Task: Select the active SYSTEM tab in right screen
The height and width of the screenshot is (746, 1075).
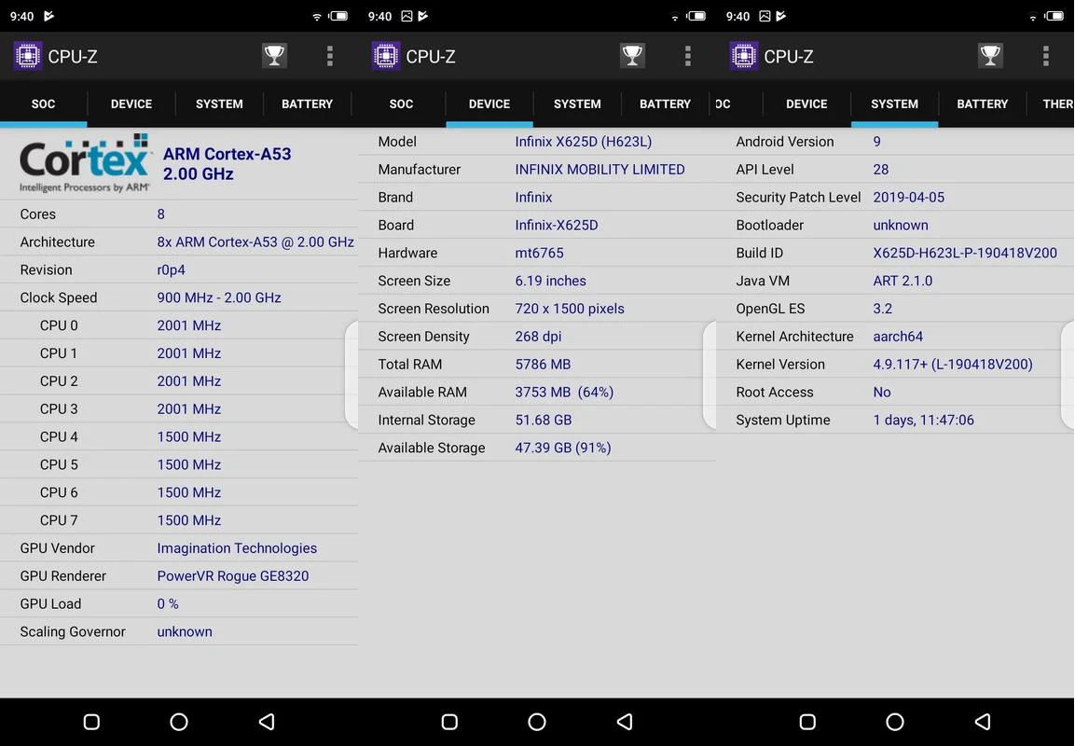Action: [894, 104]
